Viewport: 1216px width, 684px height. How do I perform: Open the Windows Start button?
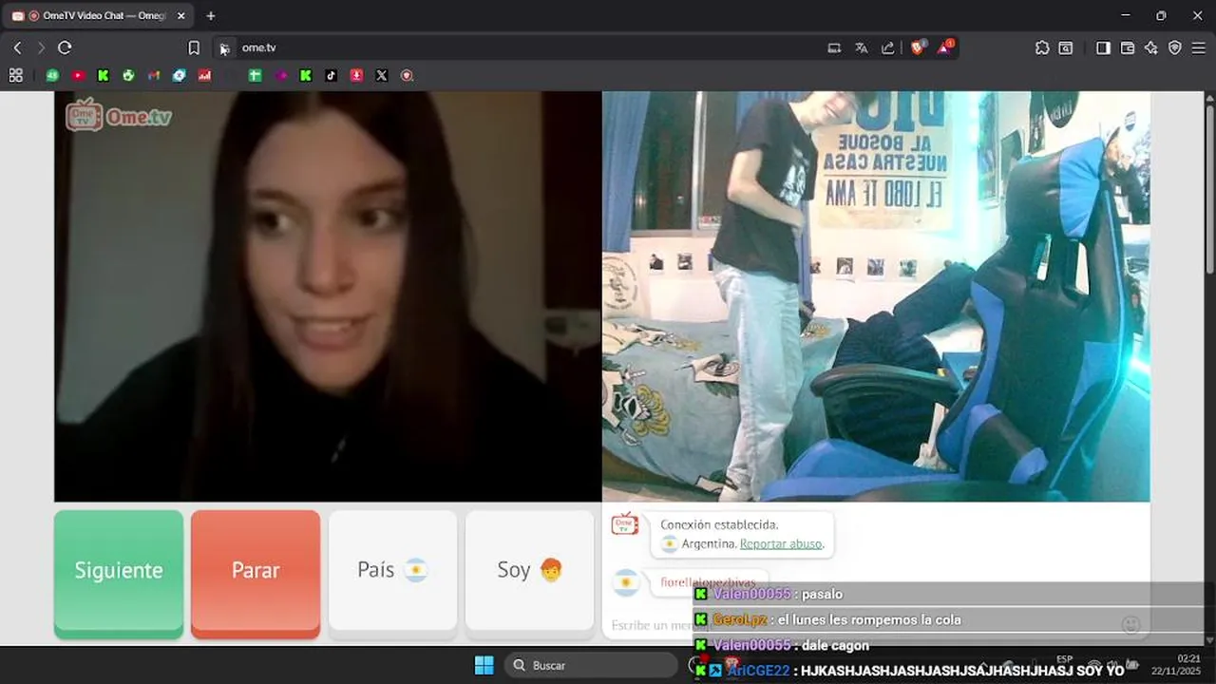(x=484, y=665)
